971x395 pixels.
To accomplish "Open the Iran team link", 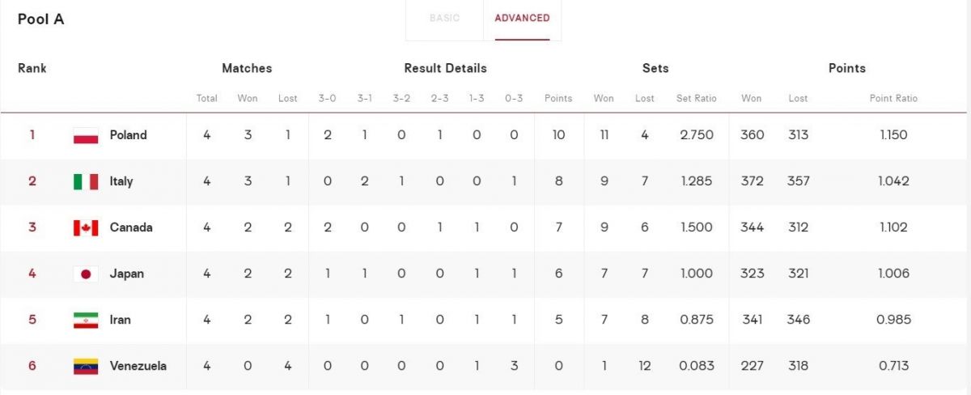I will [x=120, y=320].
